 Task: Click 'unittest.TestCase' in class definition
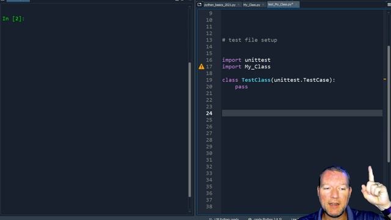[x=301, y=80]
